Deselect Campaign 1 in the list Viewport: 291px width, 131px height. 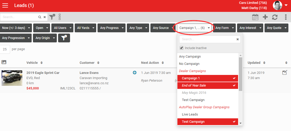point(208,78)
